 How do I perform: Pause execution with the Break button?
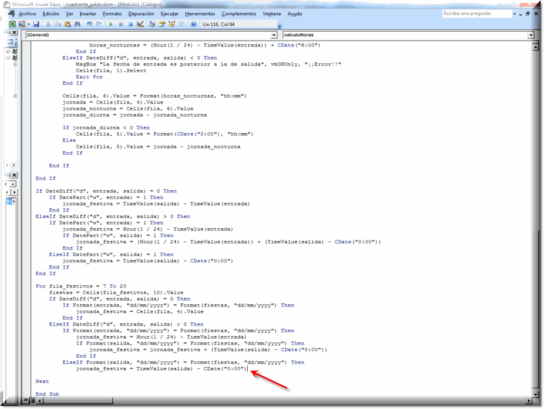pos(121,24)
